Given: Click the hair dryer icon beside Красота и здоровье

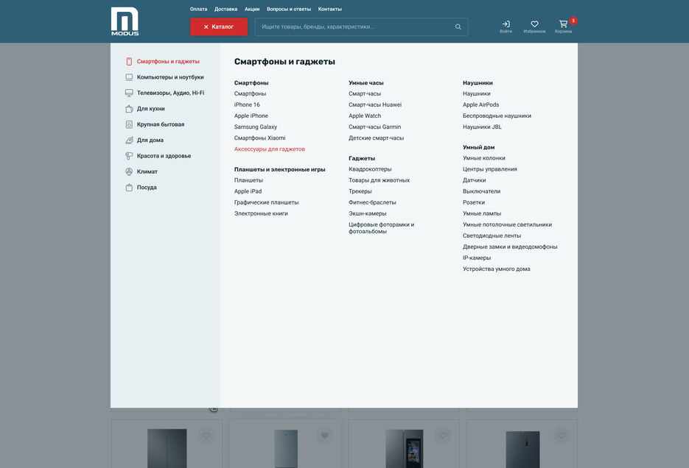Looking at the screenshot, I should point(129,156).
